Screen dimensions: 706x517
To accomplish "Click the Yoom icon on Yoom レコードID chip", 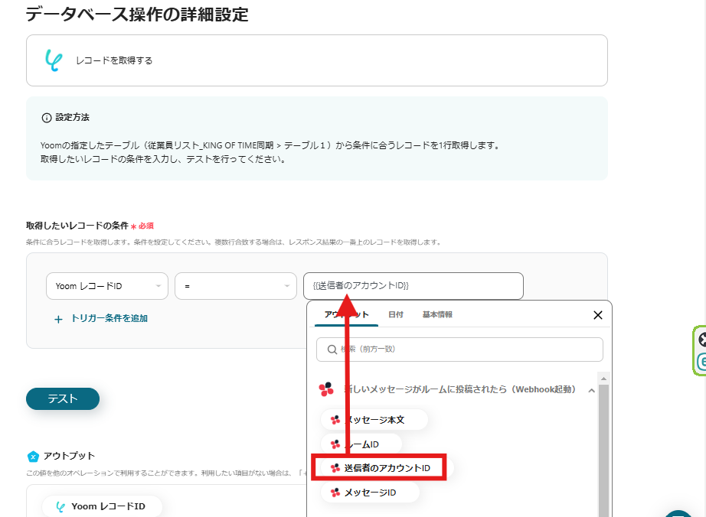I will click(60, 506).
